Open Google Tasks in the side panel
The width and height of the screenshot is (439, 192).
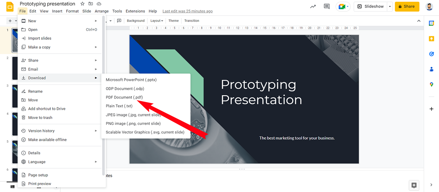(431, 54)
